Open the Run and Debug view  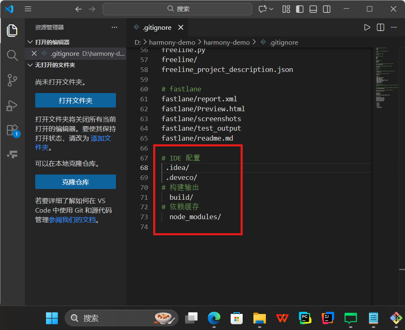12,105
